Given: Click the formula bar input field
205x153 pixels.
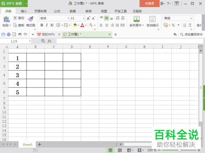Looking at the screenshot, I should click(130, 41).
